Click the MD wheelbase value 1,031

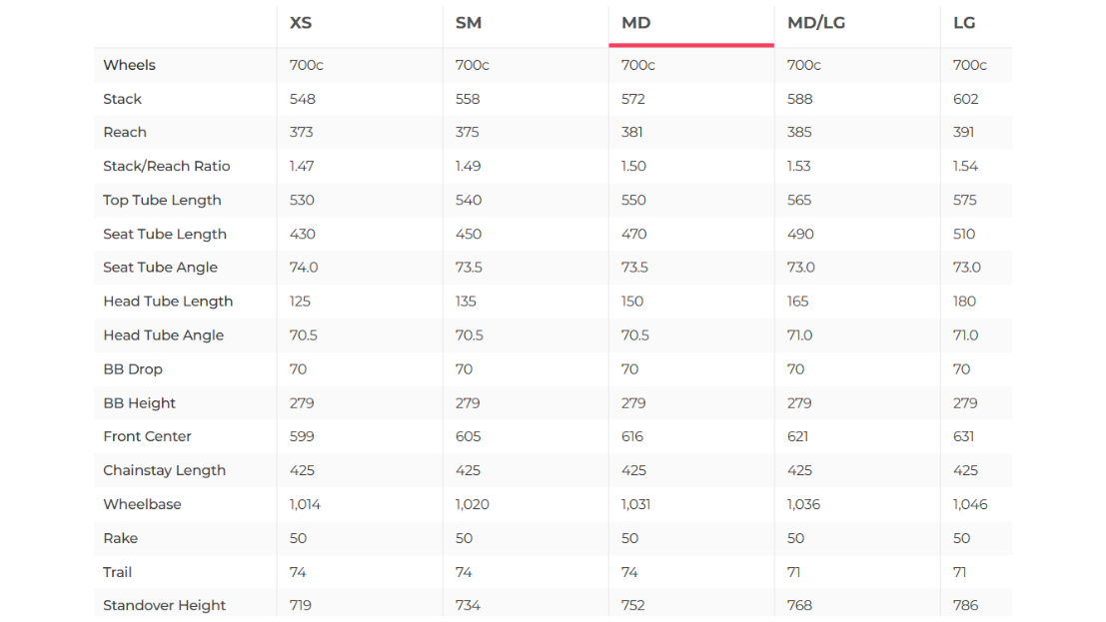coord(636,504)
